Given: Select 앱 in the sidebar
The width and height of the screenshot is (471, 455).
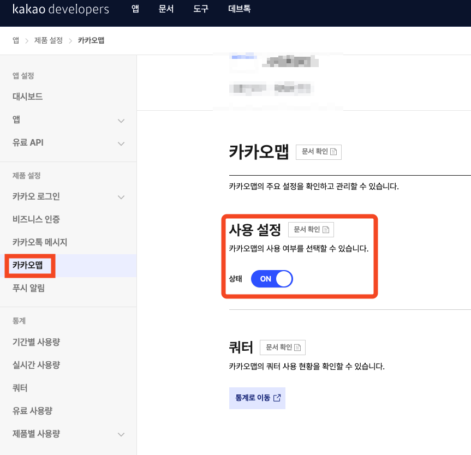Looking at the screenshot, I should coord(16,119).
